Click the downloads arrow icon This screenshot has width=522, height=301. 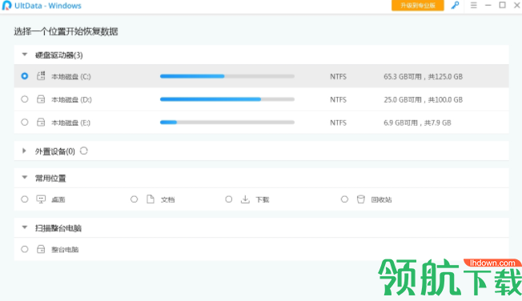tap(245, 199)
